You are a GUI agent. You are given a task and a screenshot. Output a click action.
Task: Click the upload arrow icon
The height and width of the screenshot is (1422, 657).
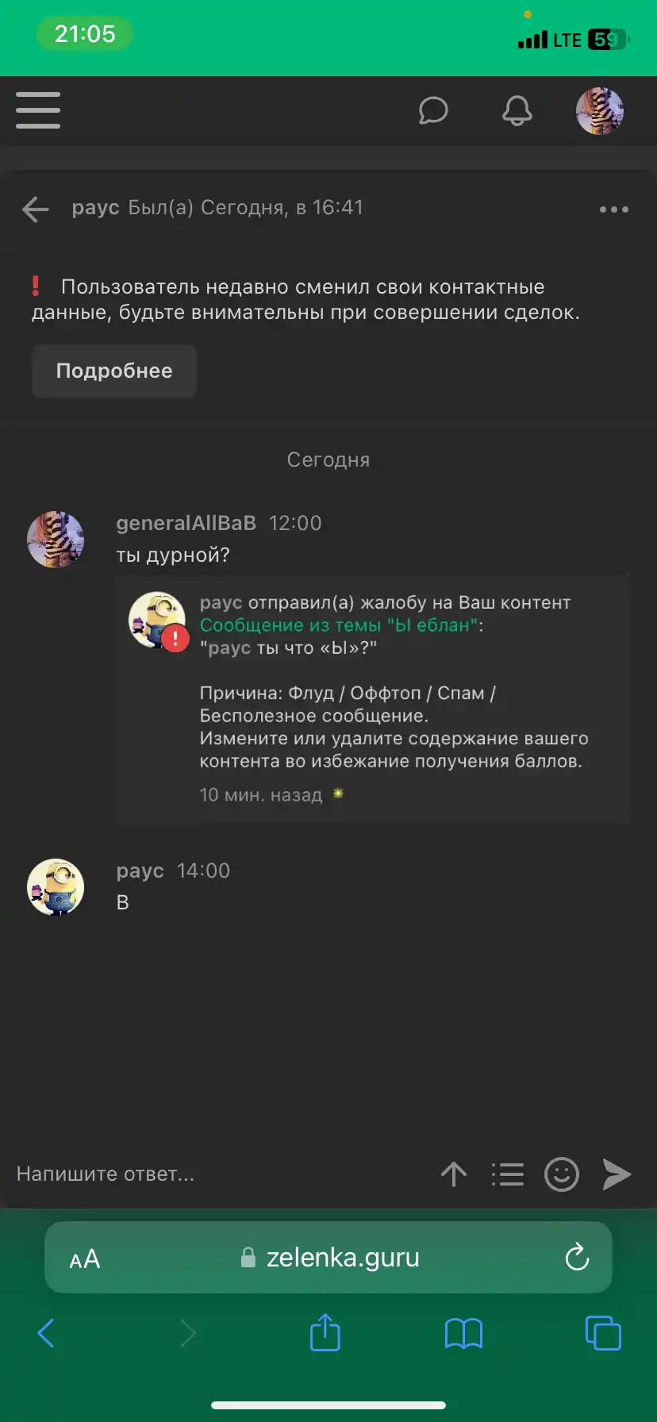454,1174
